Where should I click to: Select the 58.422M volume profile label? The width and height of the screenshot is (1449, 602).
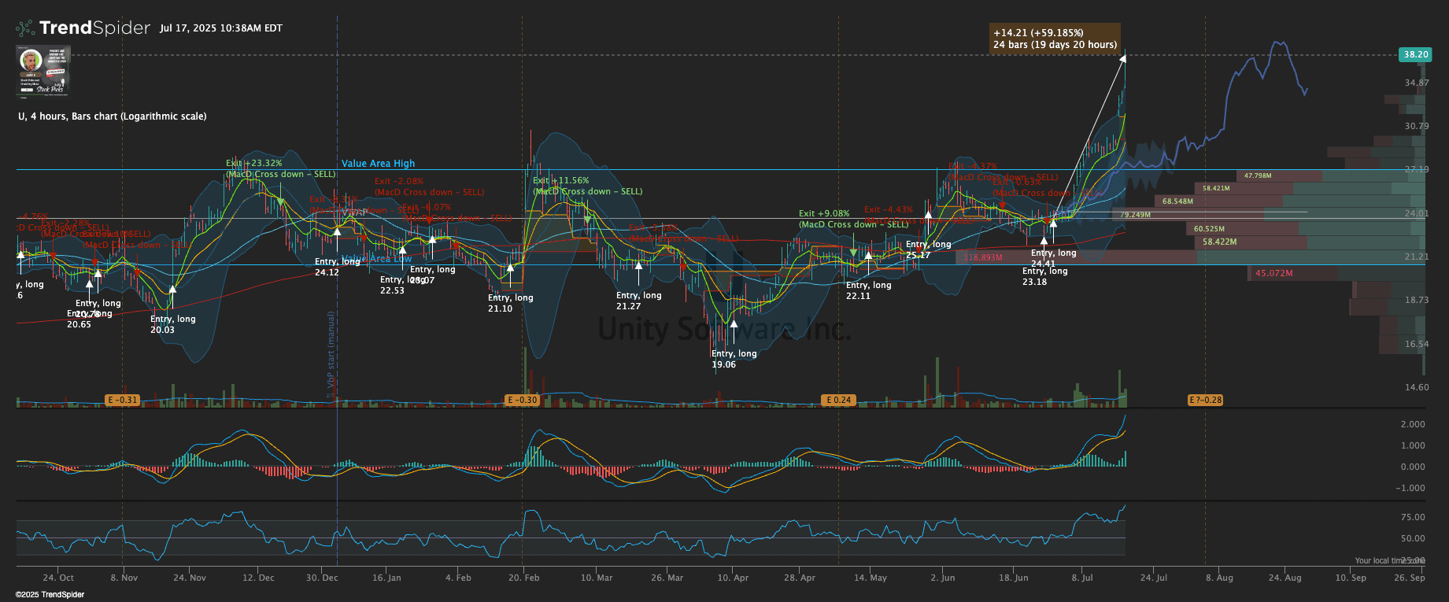(x=1219, y=242)
